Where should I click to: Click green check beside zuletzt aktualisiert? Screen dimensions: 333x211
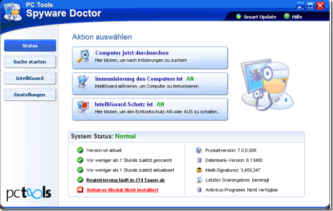coord(80,170)
